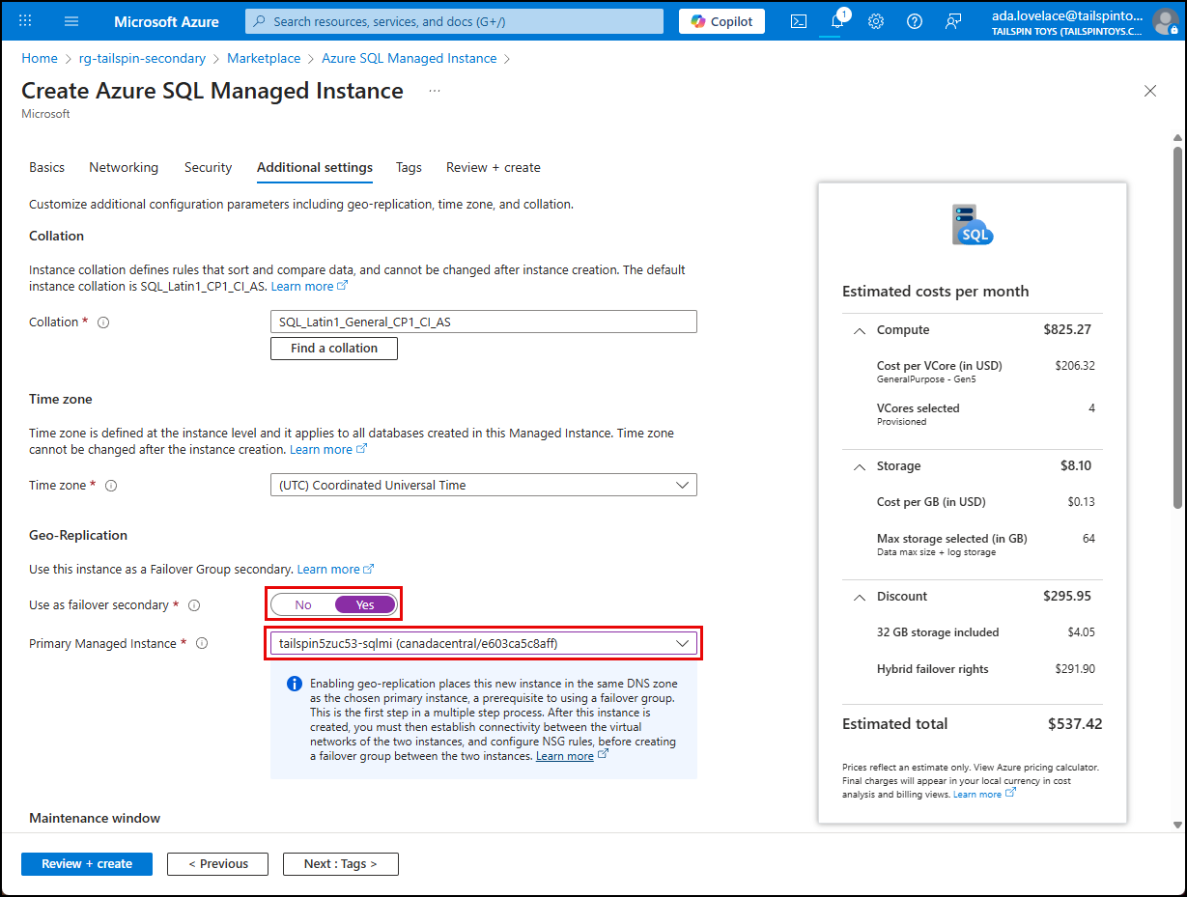Set failover secondary toggle to No
This screenshot has width=1187, height=897.
point(302,603)
